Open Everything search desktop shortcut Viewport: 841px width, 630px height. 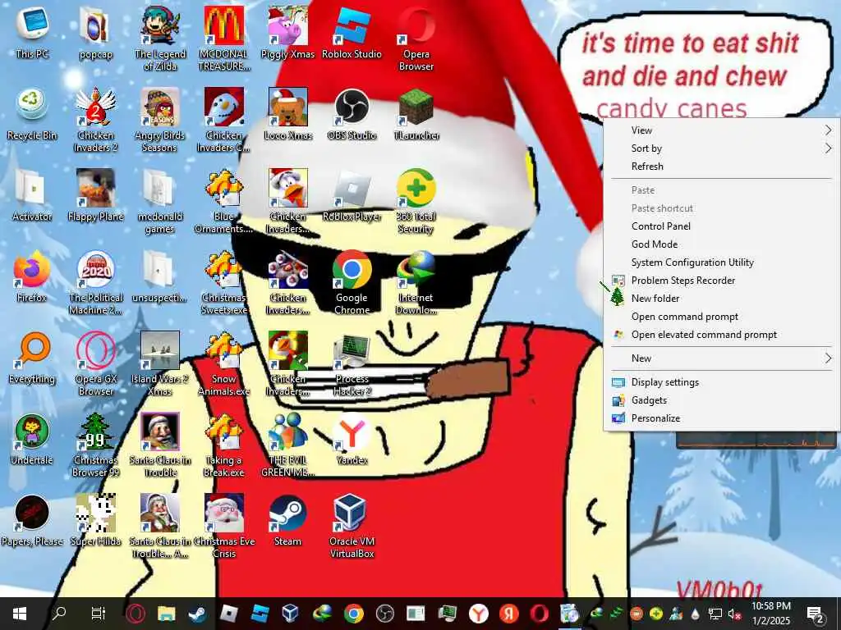click(32, 358)
